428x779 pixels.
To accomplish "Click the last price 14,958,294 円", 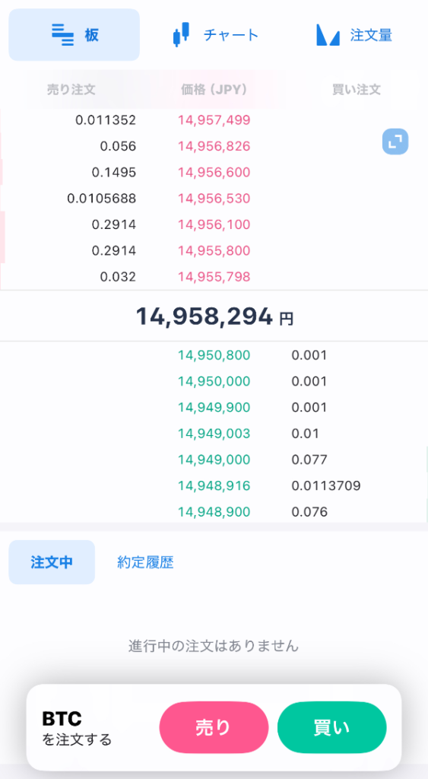I will pyautogui.click(x=214, y=316).
